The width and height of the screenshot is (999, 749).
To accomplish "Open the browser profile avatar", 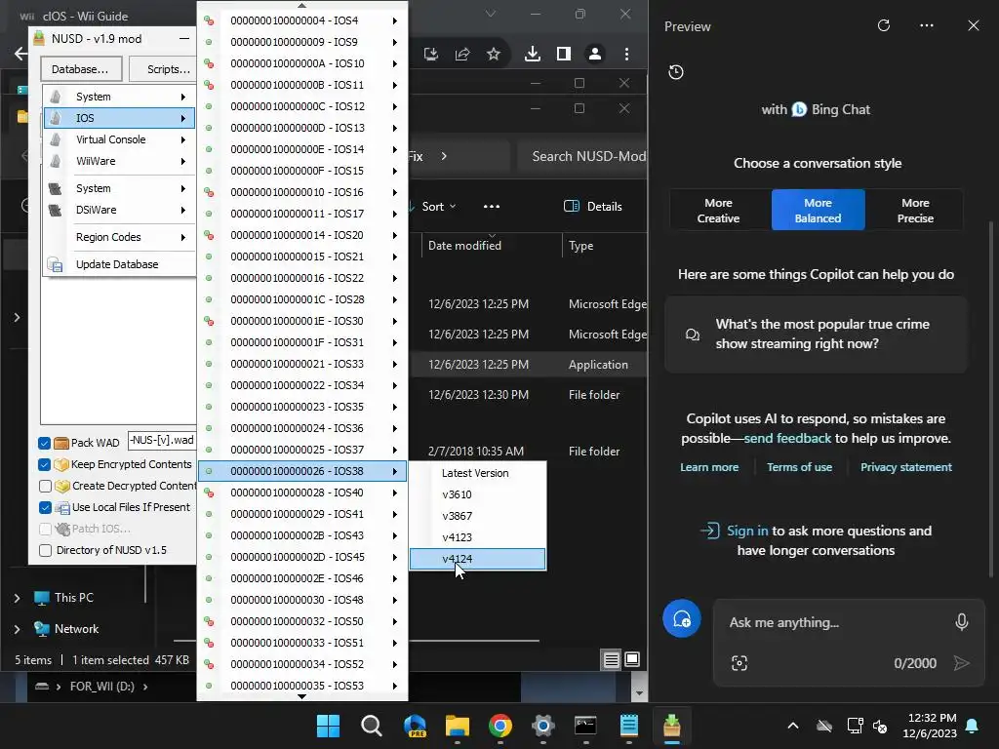I will tap(594, 55).
